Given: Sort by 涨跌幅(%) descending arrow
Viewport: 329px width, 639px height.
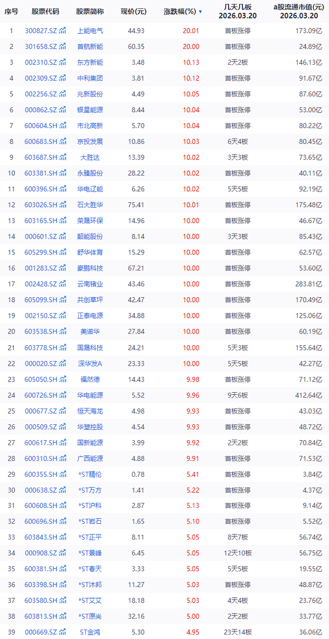Looking at the screenshot, I should pos(200,12).
